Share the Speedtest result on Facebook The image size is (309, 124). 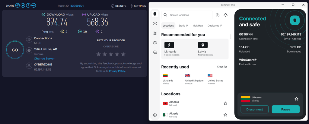click(28, 6)
